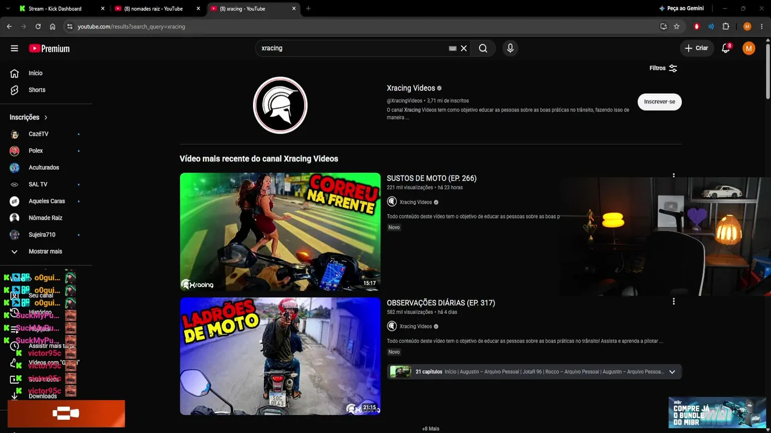Image resolution: width=771 pixels, height=433 pixels.
Task: Open the blue sound-wave extension icon
Action: (711, 26)
